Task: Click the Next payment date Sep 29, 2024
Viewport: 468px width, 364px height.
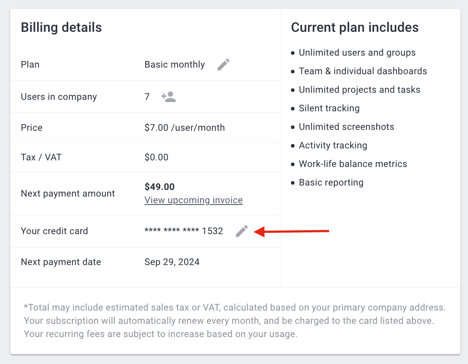Action: coord(172,262)
